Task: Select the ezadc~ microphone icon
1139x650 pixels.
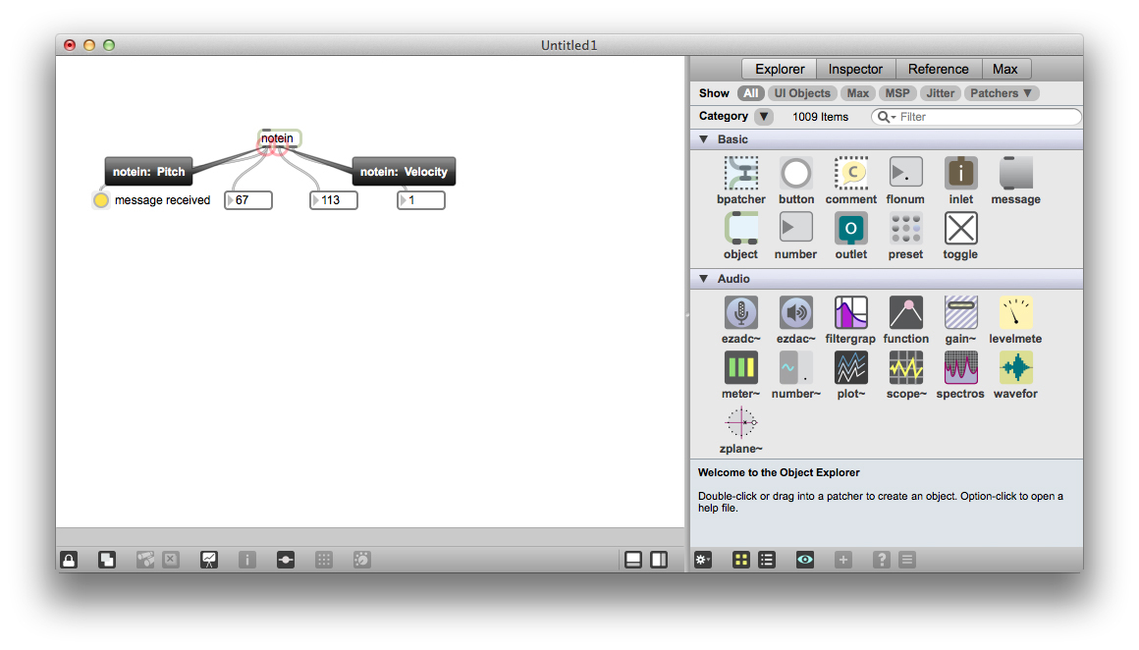Action: (741, 312)
